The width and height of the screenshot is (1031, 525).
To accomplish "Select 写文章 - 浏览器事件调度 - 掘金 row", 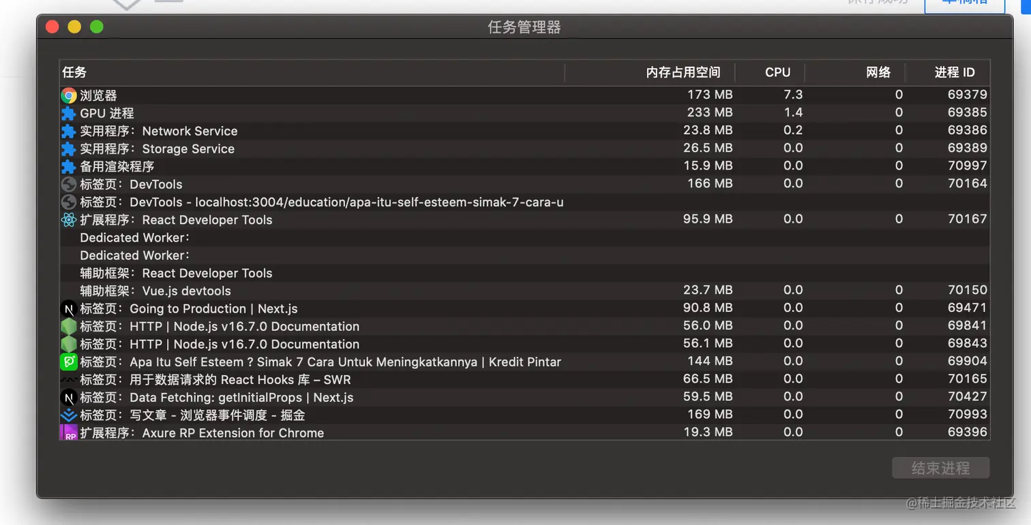I will pyautogui.click(x=524, y=415).
